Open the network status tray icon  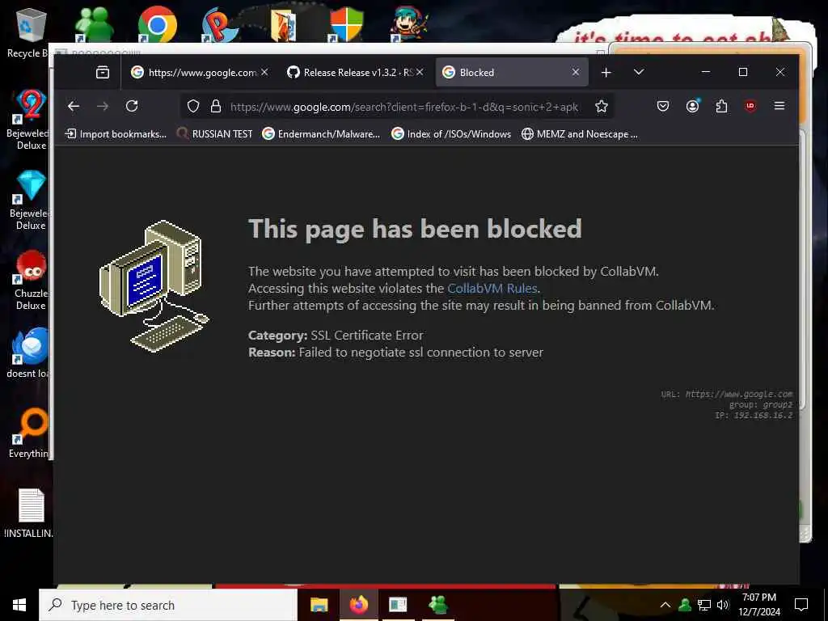tap(704, 605)
